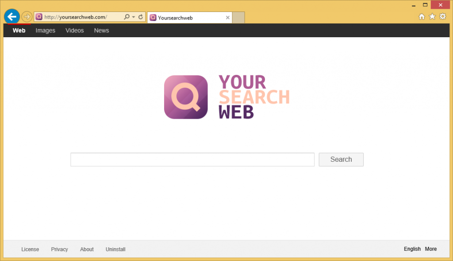
Task: Minimize the browser window
Action: 414,5
